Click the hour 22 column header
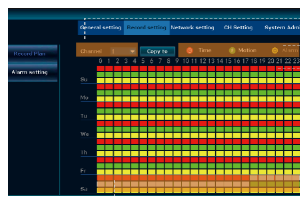308x204 pixels. (x=288, y=61)
